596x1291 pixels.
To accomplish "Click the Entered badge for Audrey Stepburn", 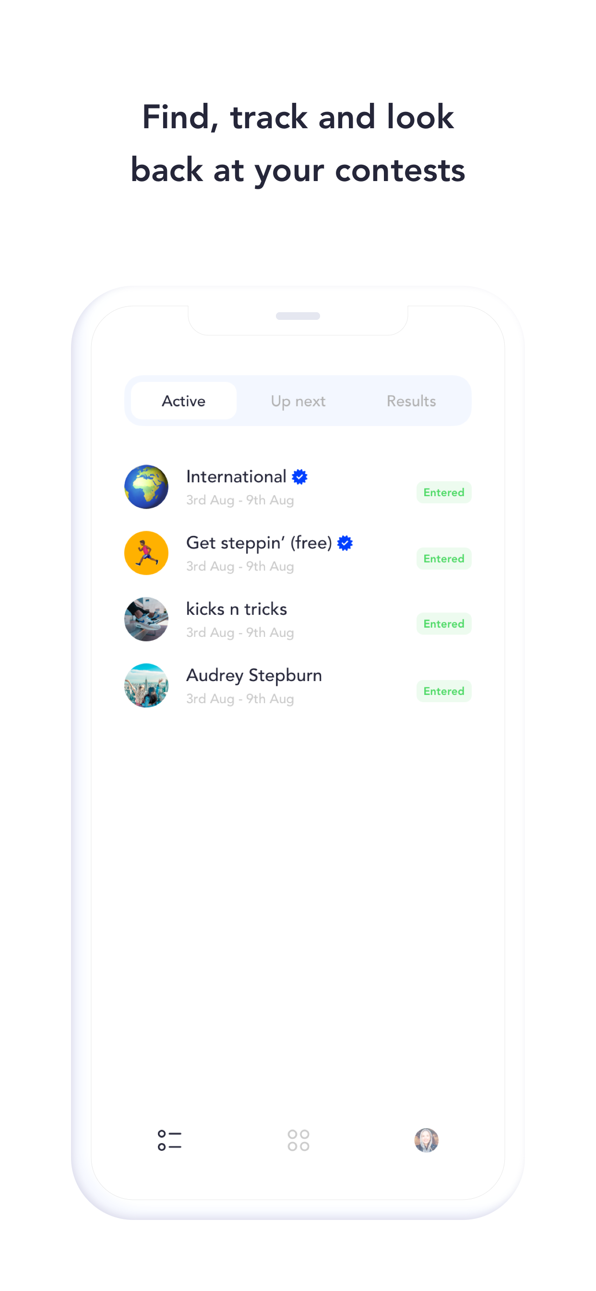I will [x=444, y=691].
